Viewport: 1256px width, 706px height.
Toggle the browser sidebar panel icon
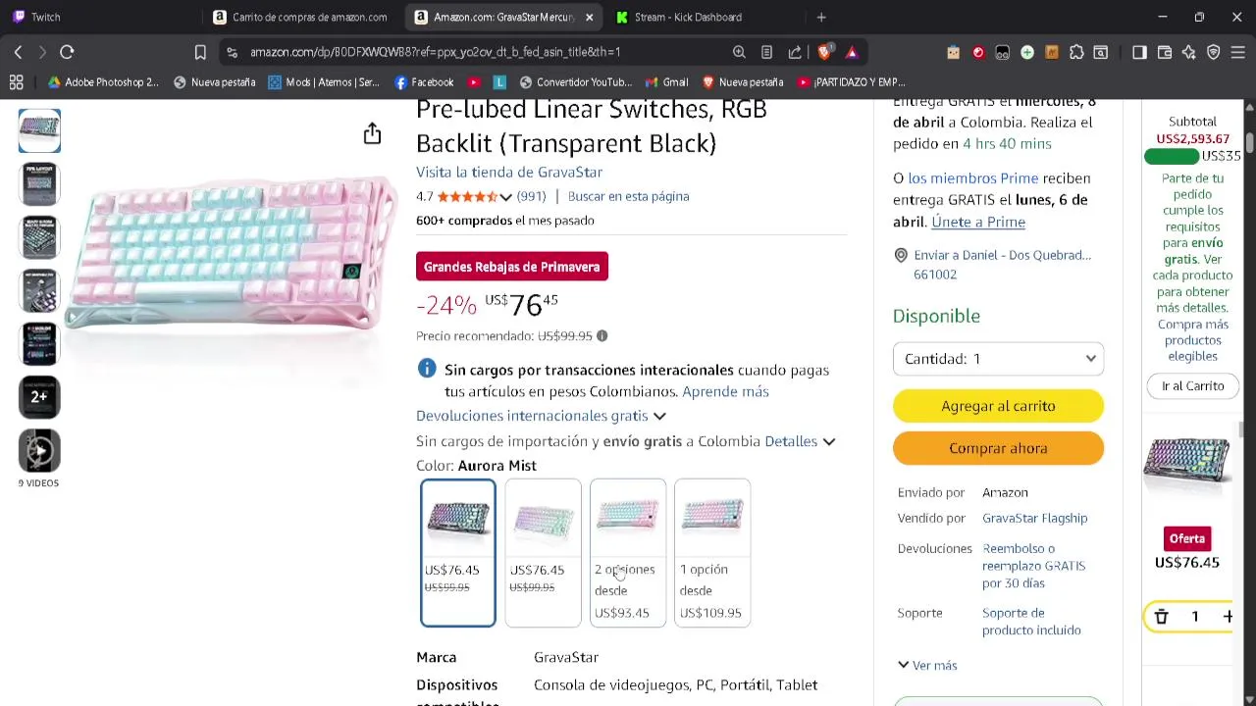coord(1139,52)
